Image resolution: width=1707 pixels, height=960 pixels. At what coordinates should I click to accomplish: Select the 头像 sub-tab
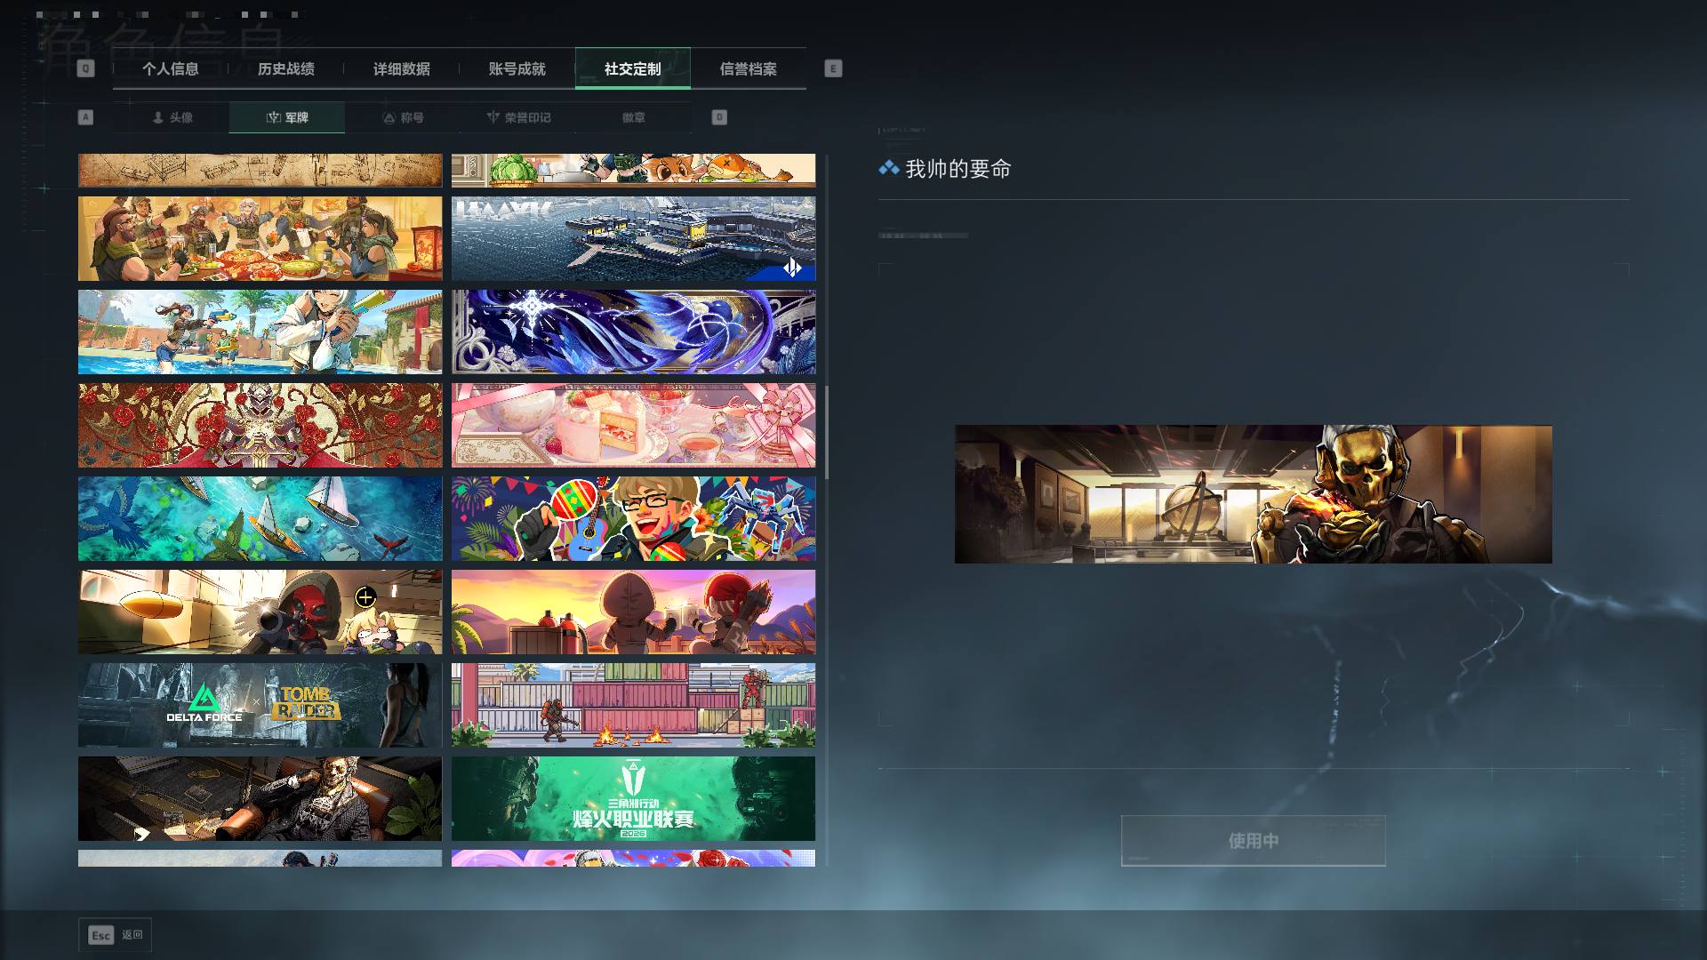pyautogui.click(x=172, y=117)
